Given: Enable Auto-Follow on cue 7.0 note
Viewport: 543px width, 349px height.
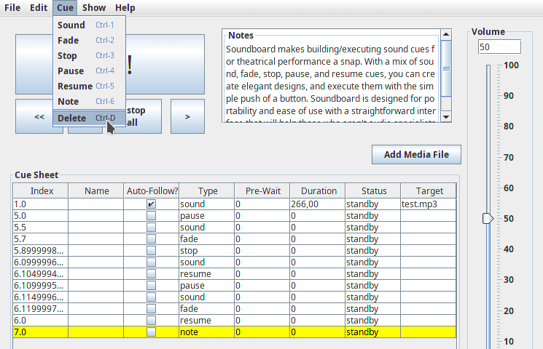Looking at the screenshot, I should click(151, 332).
